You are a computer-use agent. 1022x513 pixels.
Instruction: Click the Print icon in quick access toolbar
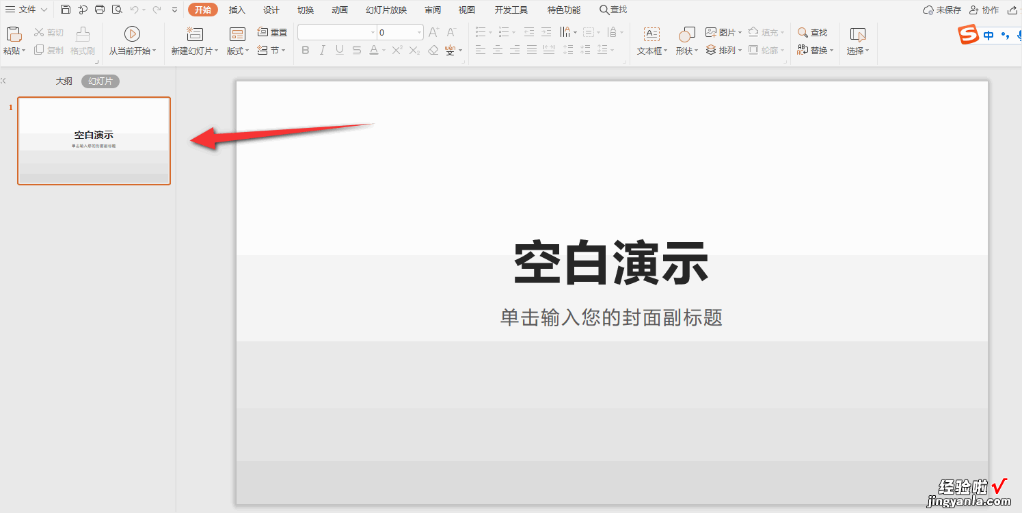pyautogui.click(x=100, y=10)
